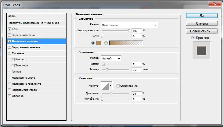Viewport: 223px width, 127px height.
Task: Open the glow color swatch
Action: [99, 43]
